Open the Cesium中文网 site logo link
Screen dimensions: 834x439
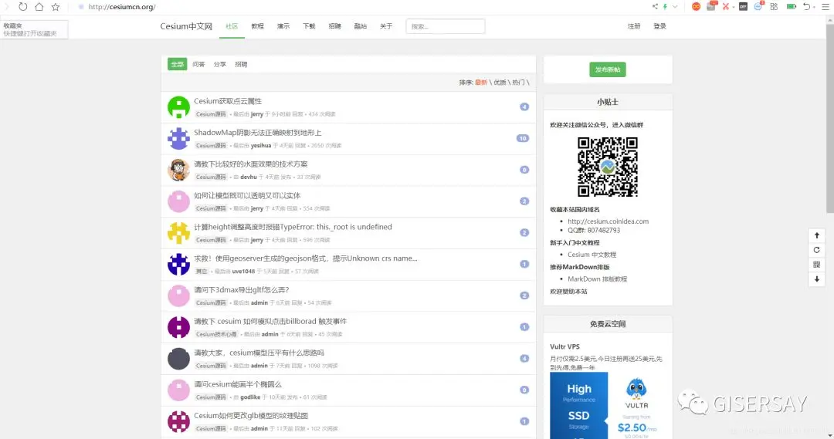click(x=186, y=26)
